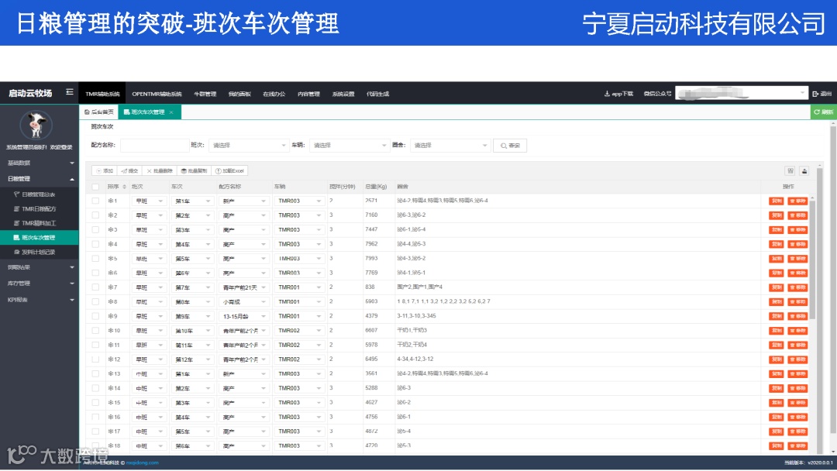The image size is (837, 471).
Task: Click the 移除 button in row 7
Action: click(797, 287)
